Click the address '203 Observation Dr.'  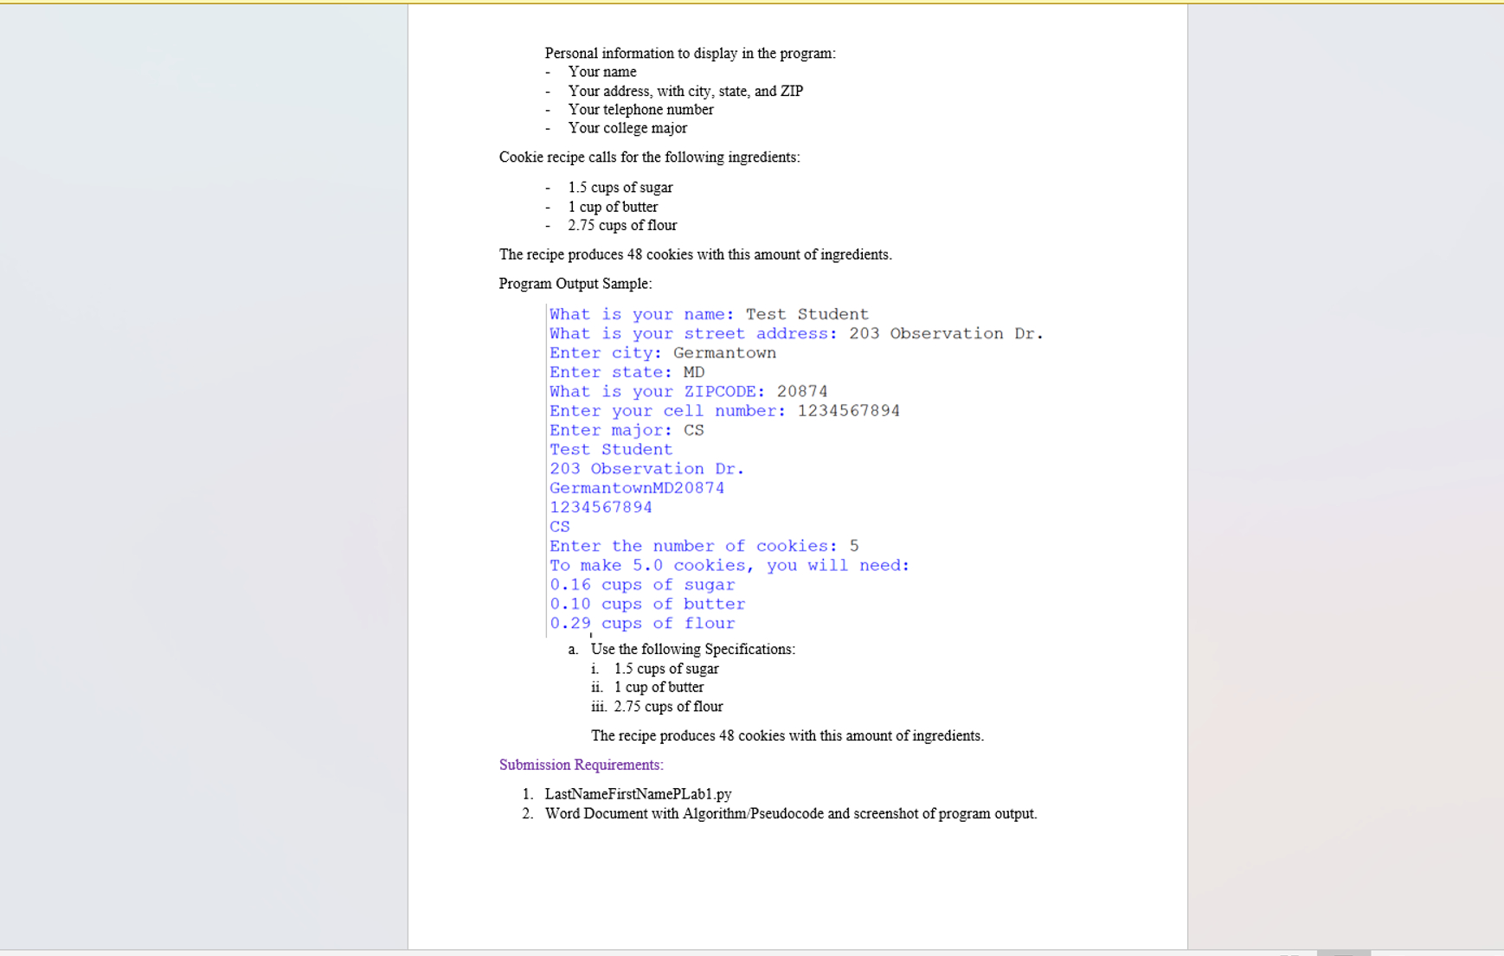pos(646,468)
